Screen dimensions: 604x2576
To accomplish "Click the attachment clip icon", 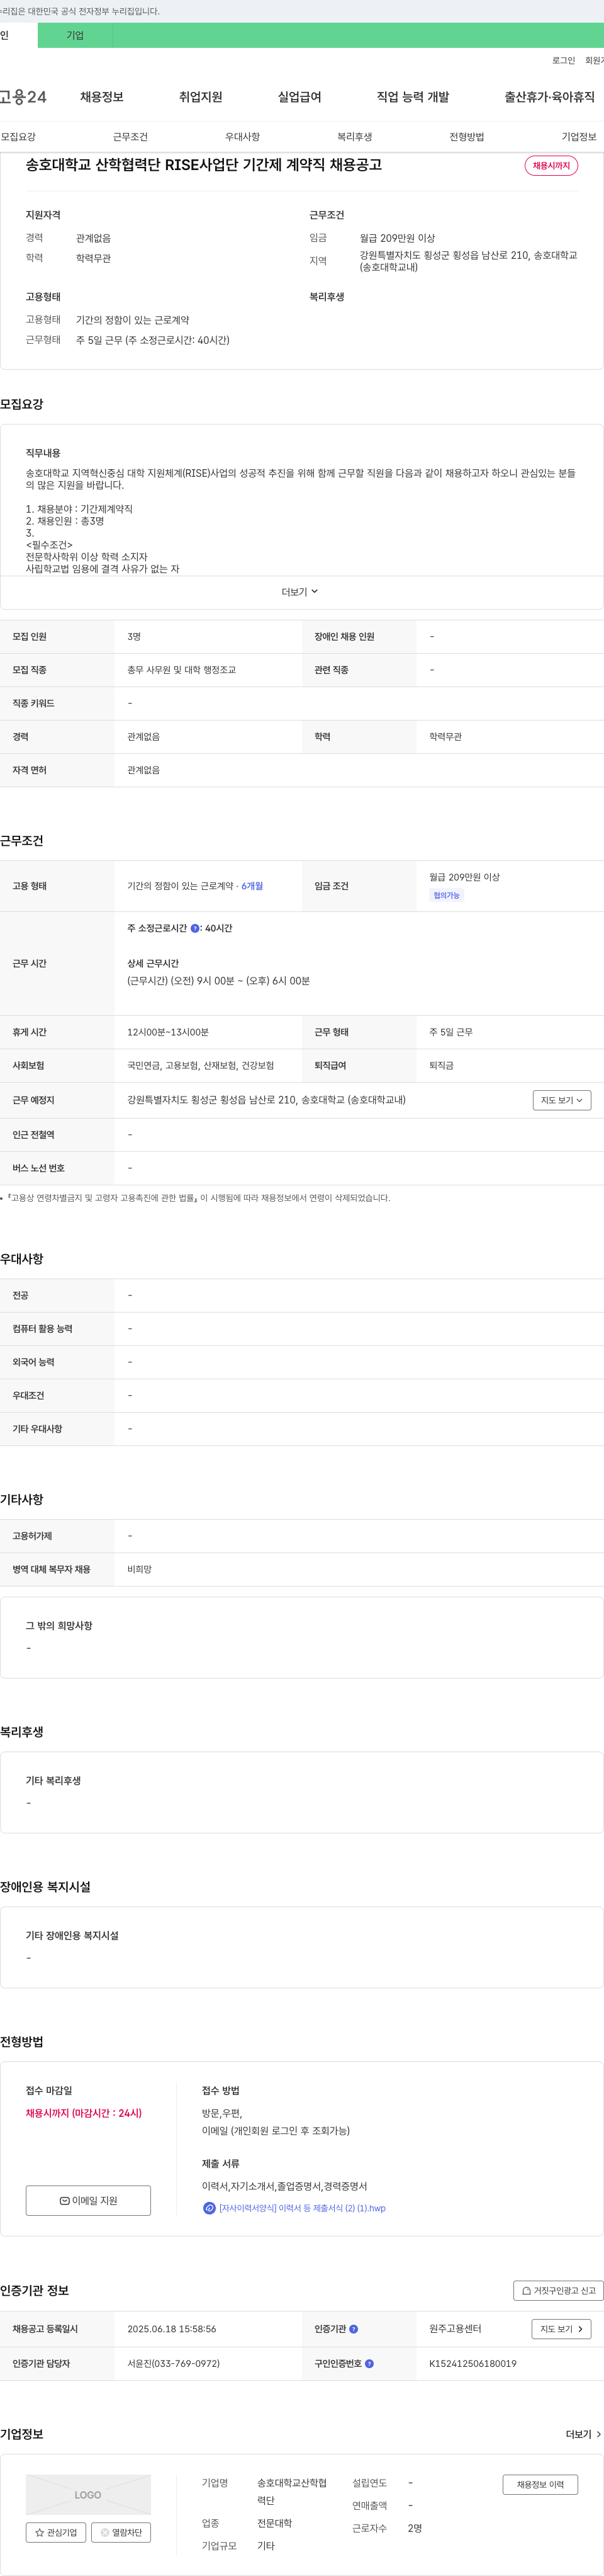I will point(209,2208).
